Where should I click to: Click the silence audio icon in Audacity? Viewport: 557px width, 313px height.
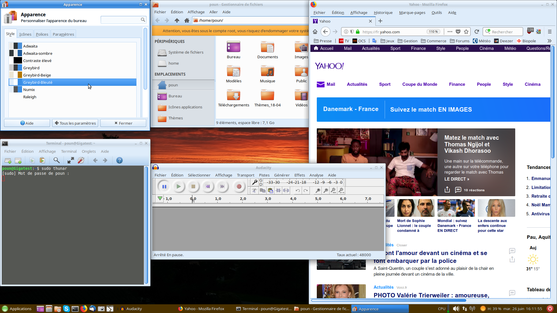(286, 190)
